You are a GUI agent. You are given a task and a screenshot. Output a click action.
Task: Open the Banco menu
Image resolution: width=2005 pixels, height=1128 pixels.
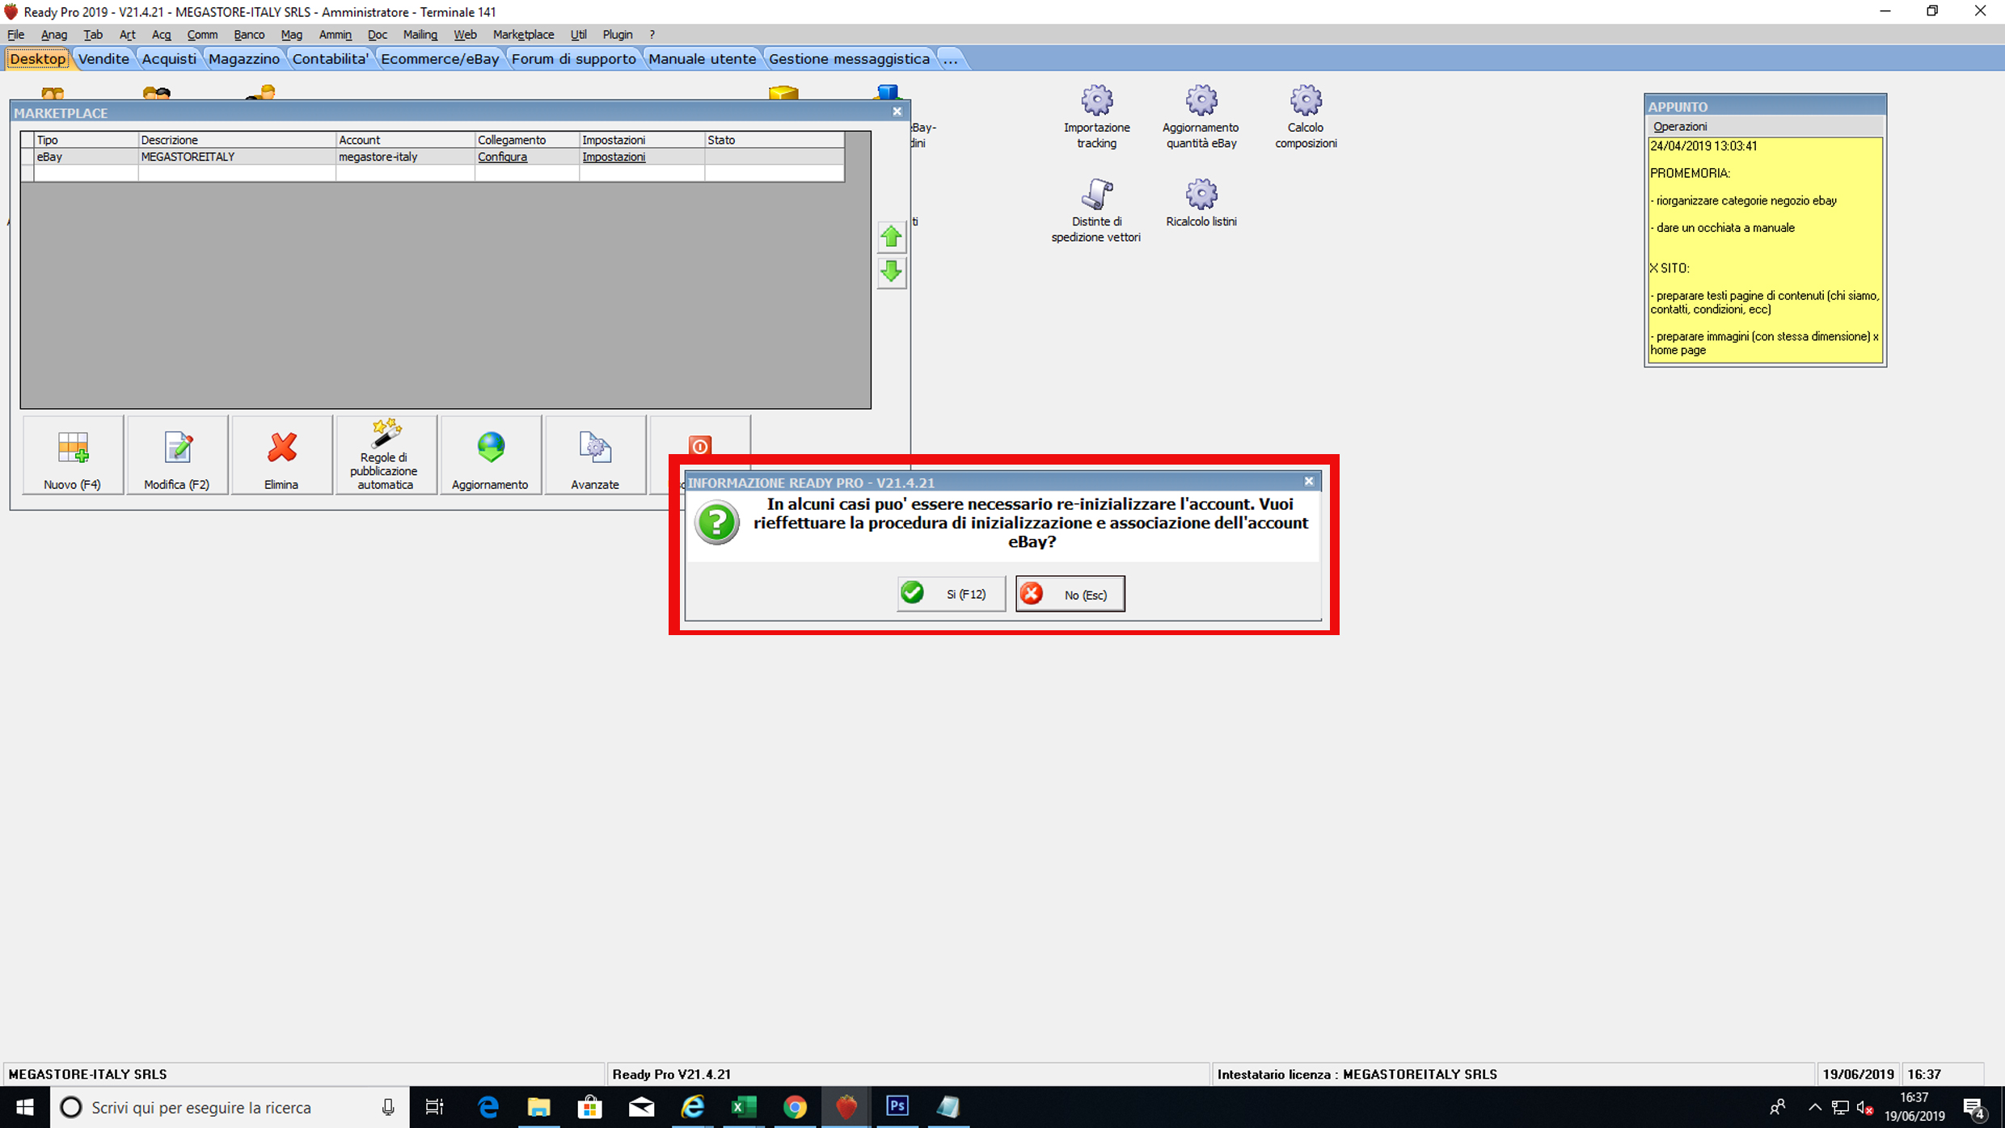249,35
